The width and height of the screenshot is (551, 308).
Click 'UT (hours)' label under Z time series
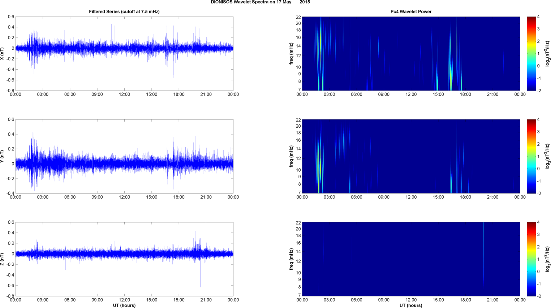(124, 305)
